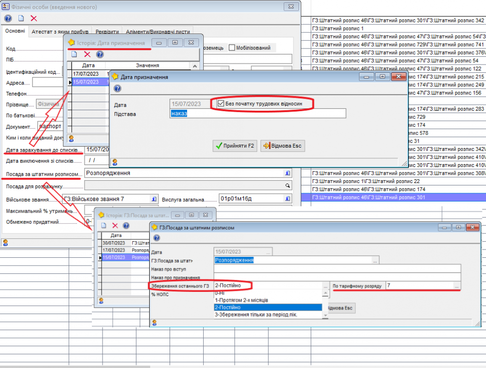
Task: Click search icon in Посада для розрахунку field
Action: pyautogui.click(x=288, y=185)
